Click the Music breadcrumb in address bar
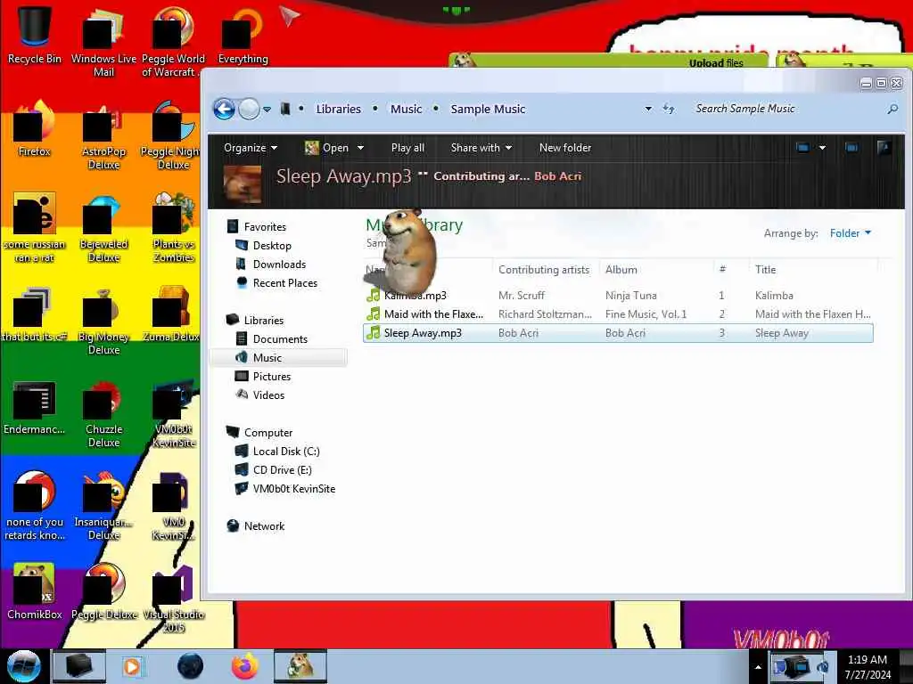The image size is (913, 684). tap(406, 109)
